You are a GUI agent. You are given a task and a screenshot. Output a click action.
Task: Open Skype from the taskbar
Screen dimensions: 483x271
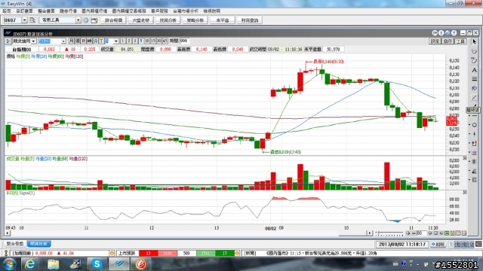[x=97, y=264]
